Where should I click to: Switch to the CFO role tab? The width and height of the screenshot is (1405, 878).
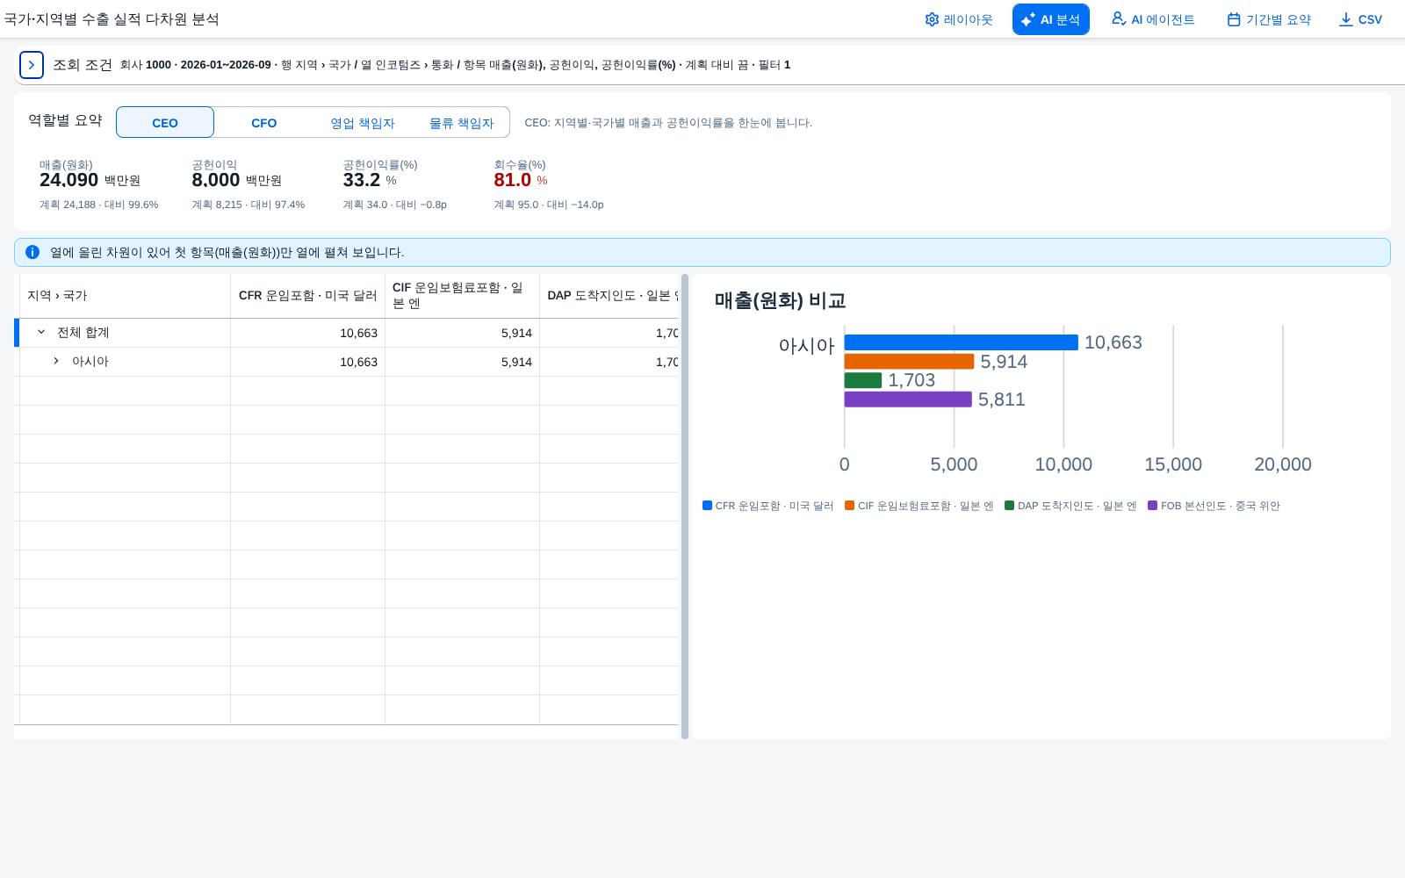(x=264, y=122)
